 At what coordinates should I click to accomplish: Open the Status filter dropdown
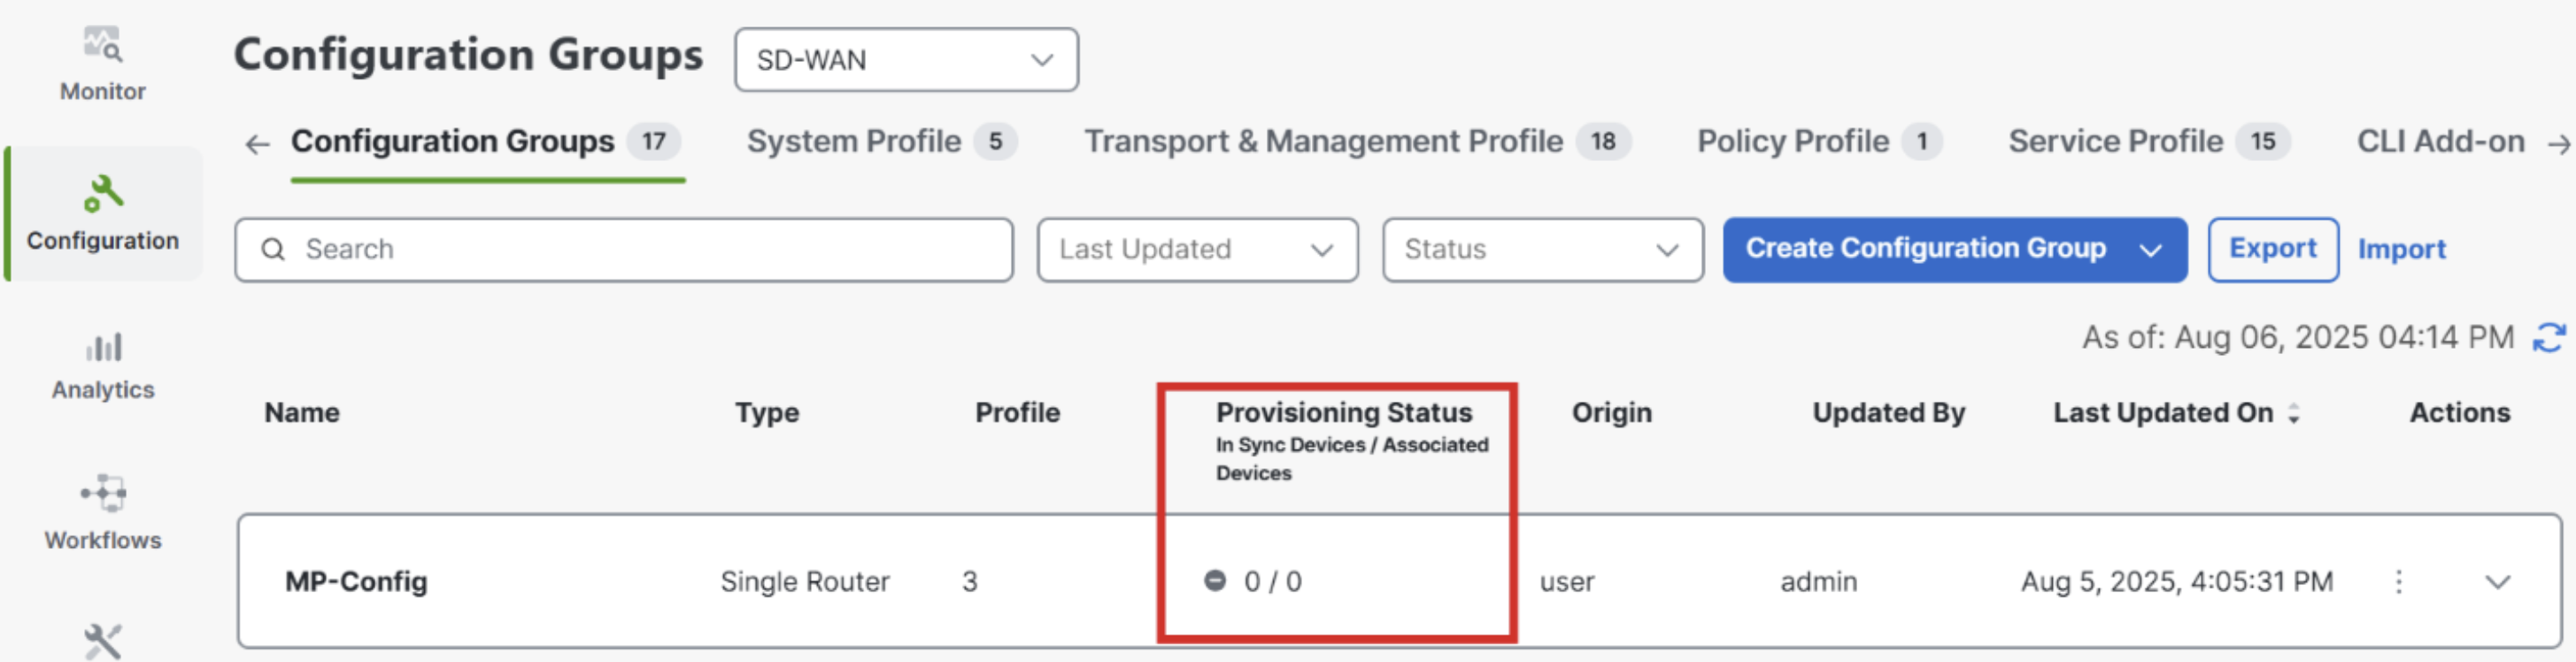point(1543,250)
